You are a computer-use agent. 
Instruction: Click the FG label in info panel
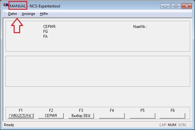click(45, 32)
